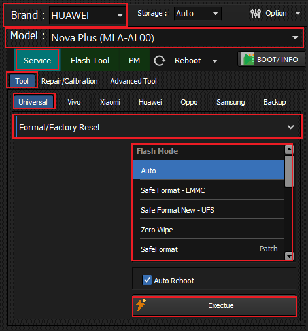Expand the Option menu arrow
The image size is (308, 331).
(298, 14)
